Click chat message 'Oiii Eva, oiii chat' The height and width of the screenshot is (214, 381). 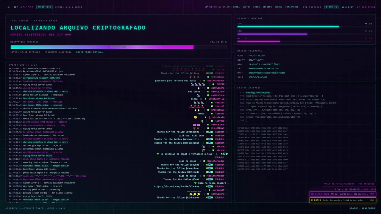[191, 136]
